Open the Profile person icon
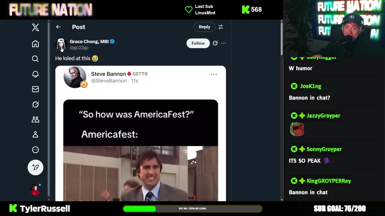385x216 pixels. [35, 134]
